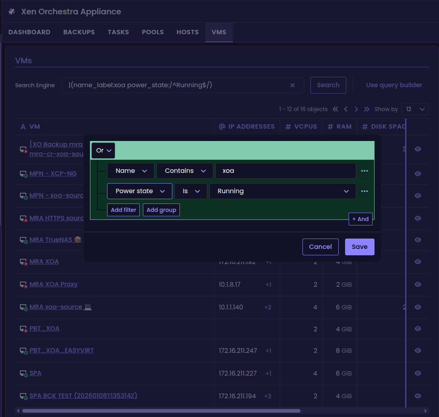Open more options for the Name filter
The image size is (439, 417).
click(x=364, y=171)
